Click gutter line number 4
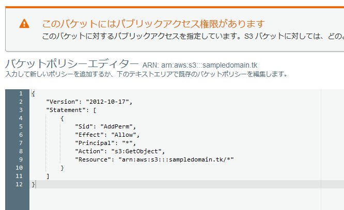The height and width of the screenshot is (210, 344). pos(20,118)
